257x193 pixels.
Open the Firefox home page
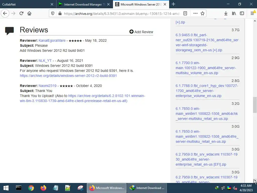pyautogui.click(x=29, y=13)
